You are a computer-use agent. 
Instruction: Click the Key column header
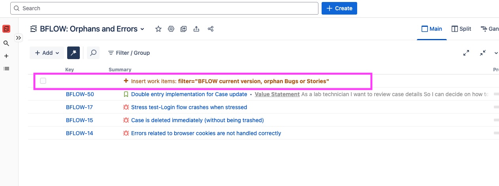click(70, 70)
